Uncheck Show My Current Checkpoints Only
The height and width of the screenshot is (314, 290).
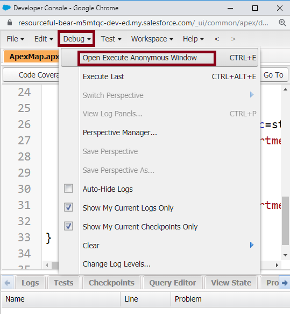point(68,226)
